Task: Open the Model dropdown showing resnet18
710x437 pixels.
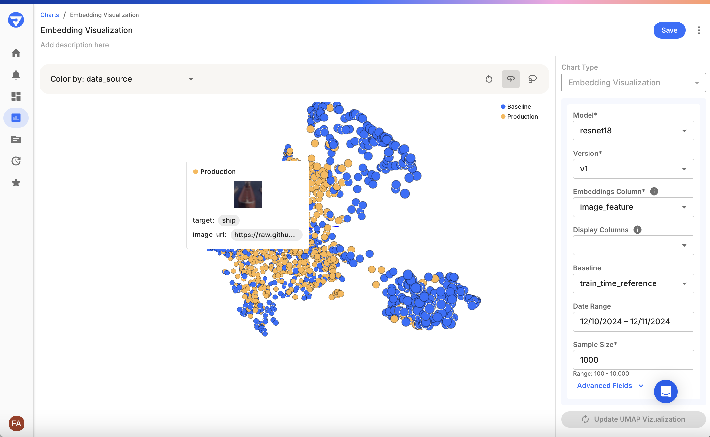Action: point(633,130)
